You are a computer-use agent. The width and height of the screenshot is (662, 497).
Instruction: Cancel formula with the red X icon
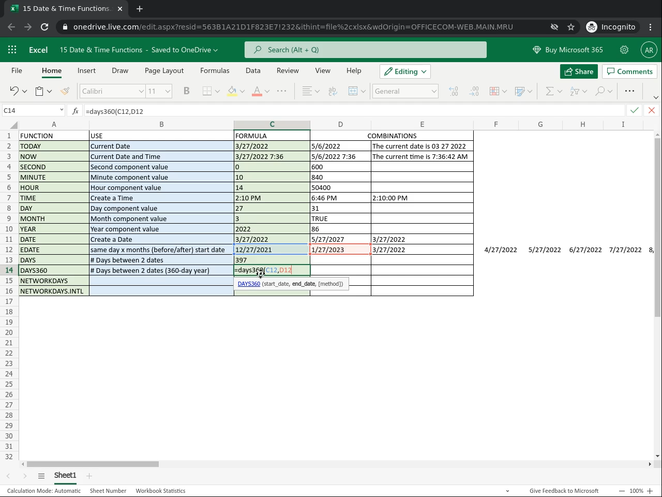coord(651,110)
